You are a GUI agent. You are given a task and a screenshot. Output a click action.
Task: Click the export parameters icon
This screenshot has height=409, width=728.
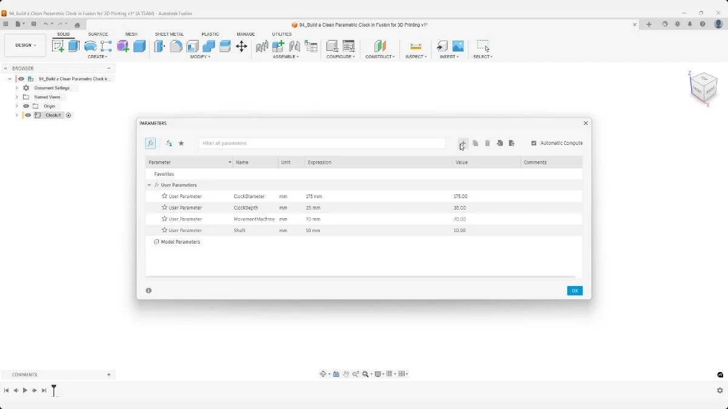pos(511,143)
